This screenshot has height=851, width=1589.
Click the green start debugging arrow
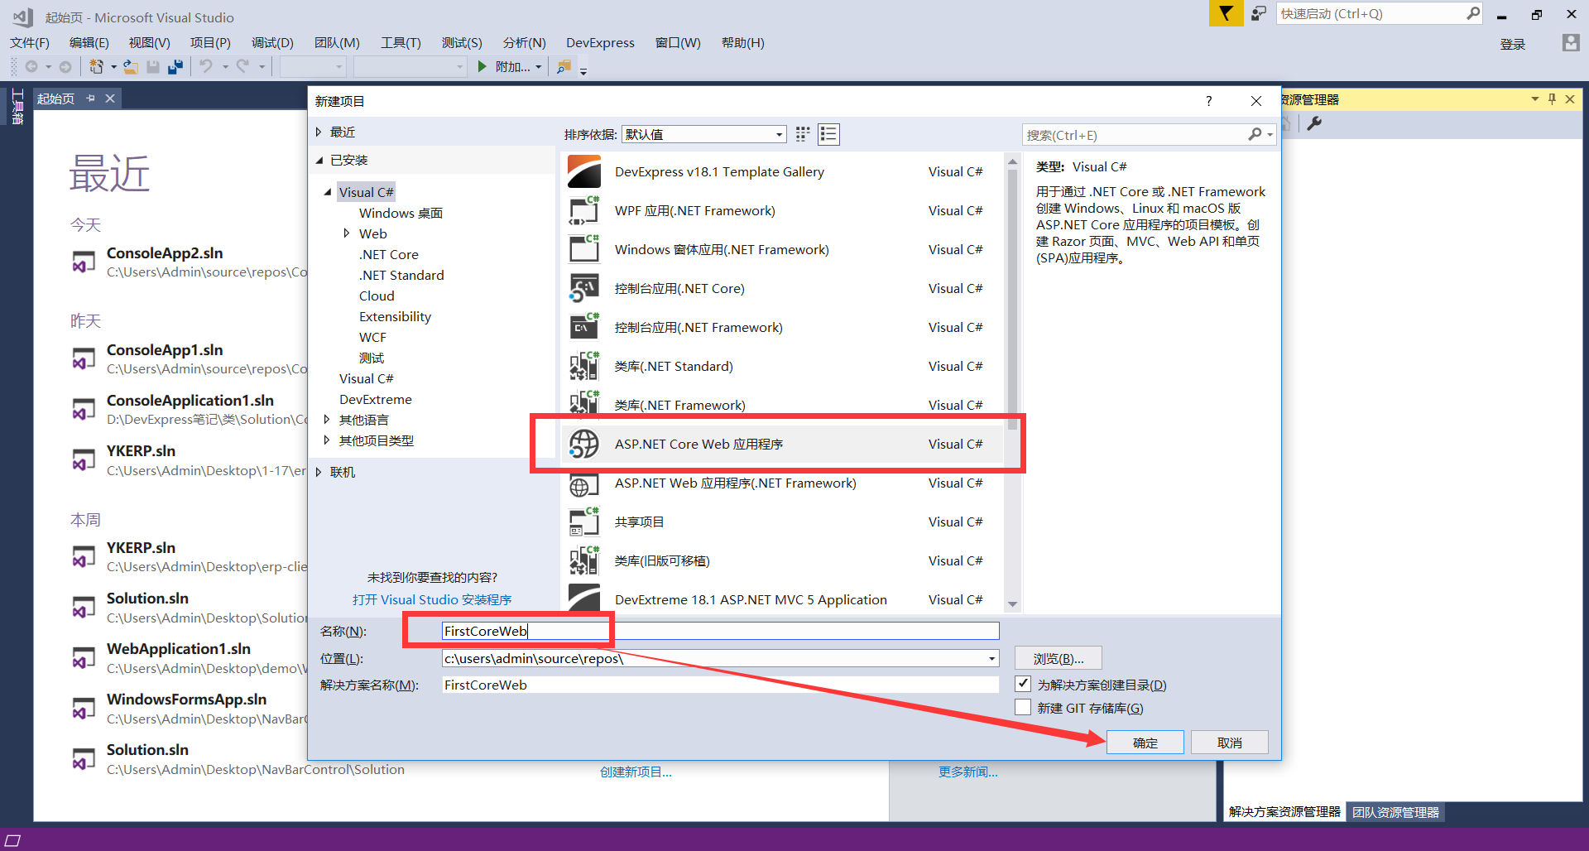pos(482,66)
